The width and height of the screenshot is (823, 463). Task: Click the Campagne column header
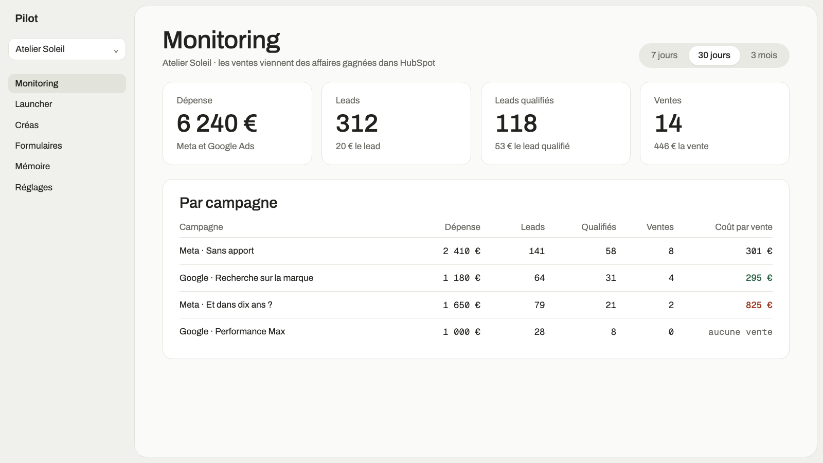click(x=201, y=227)
